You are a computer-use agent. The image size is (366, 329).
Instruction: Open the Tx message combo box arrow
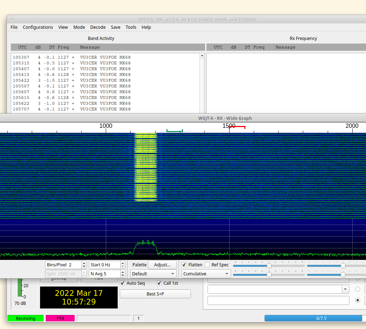(345, 289)
